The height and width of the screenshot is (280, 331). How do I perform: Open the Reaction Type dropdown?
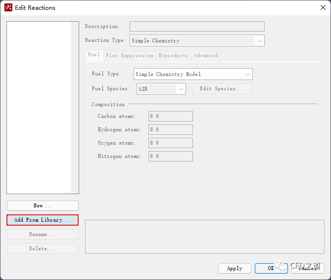point(197,40)
